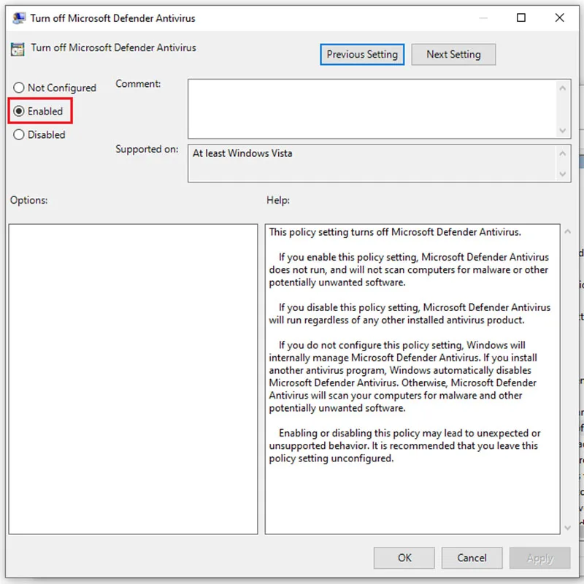Click the policy setting icon beside heading
584x584 pixels.
(18, 49)
